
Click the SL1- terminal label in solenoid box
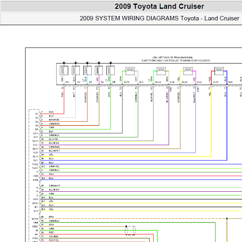[230, 82]
